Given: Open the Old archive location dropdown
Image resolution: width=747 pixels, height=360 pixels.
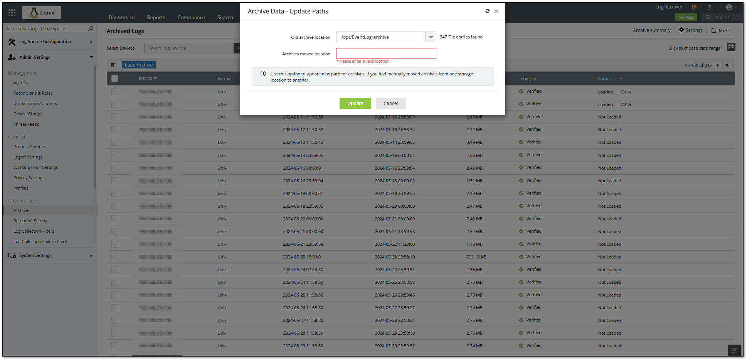Looking at the screenshot, I should [431, 37].
